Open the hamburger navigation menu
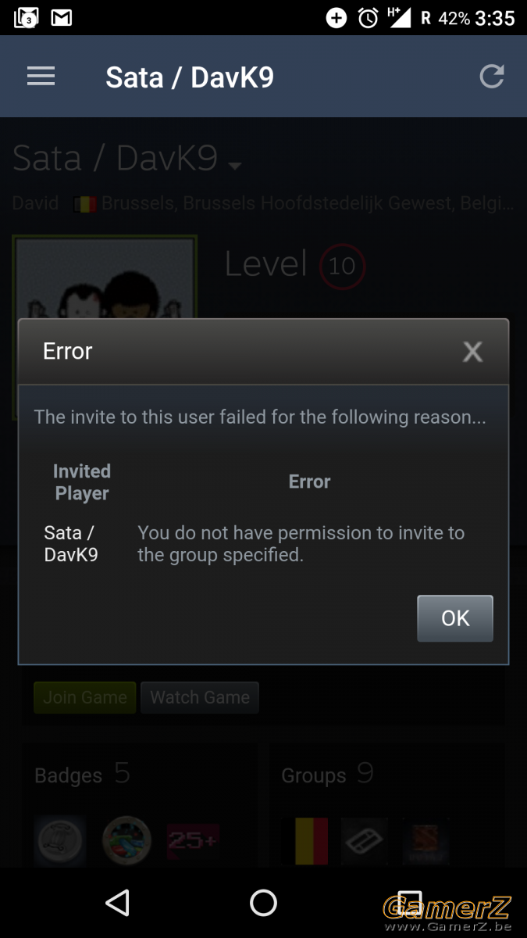This screenshot has height=938, width=527. point(41,77)
